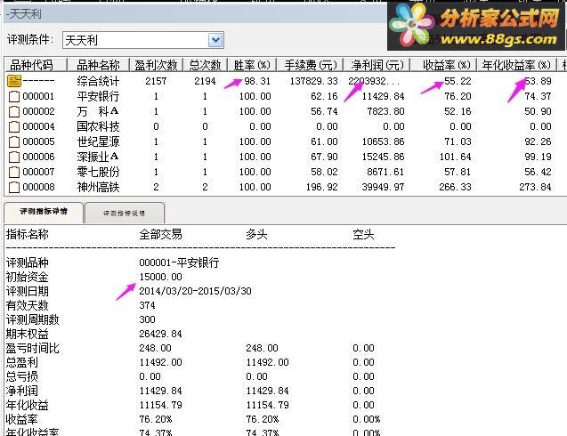Viewport: 567px width, 436px height.
Task: Click the 55.22 return rate value
Action: click(x=458, y=81)
